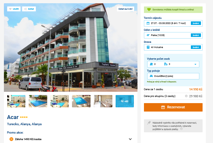The image size is (213, 143).
Task: Open the Turecko, Alanya, Alanya location link
Action: [x=24, y=124]
